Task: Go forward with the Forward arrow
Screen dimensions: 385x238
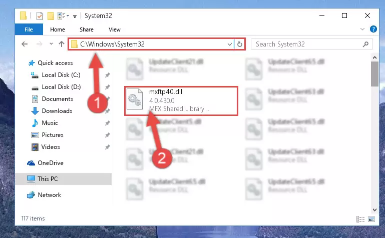Action: 39,44
